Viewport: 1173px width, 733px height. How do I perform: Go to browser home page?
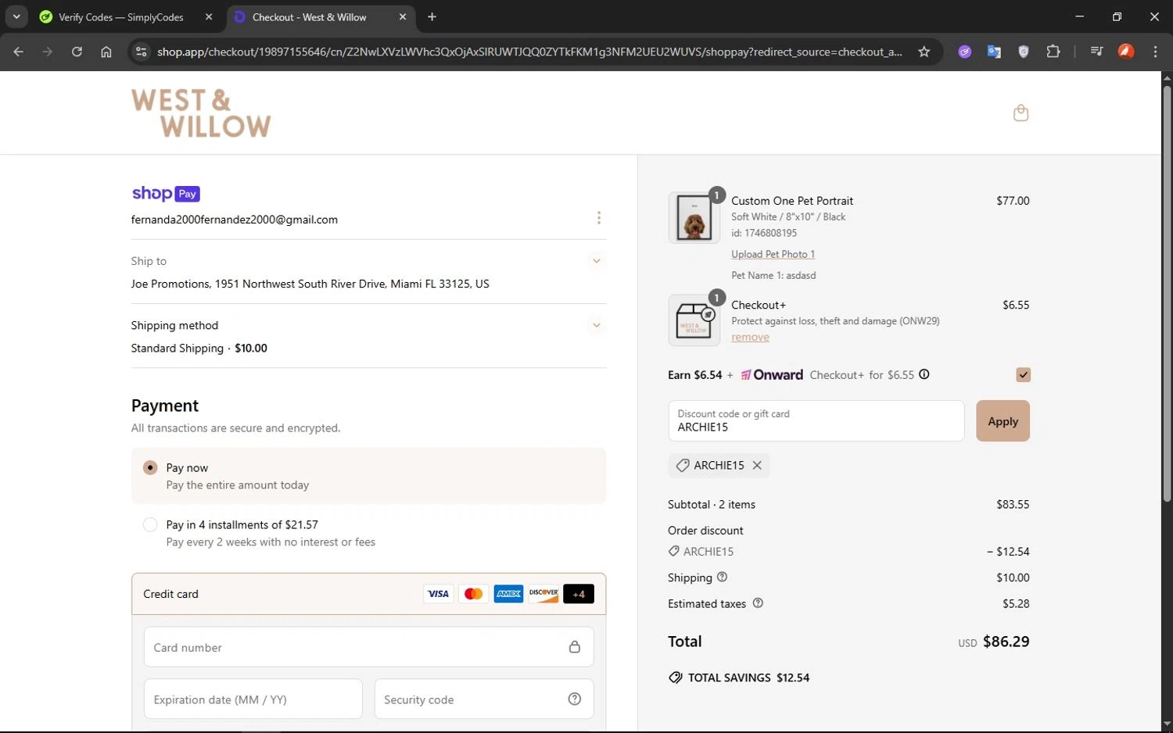coord(106,52)
